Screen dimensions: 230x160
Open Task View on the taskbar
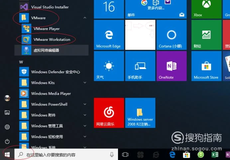125,154
